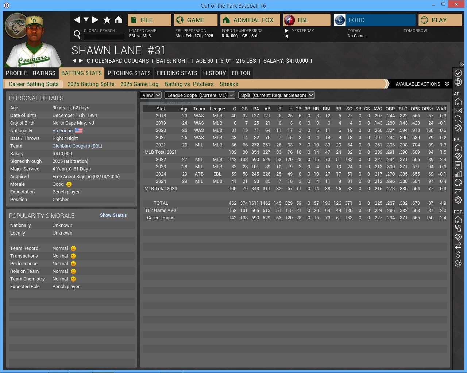Open the View dropdown
The image size is (467, 373).
point(151,95)
